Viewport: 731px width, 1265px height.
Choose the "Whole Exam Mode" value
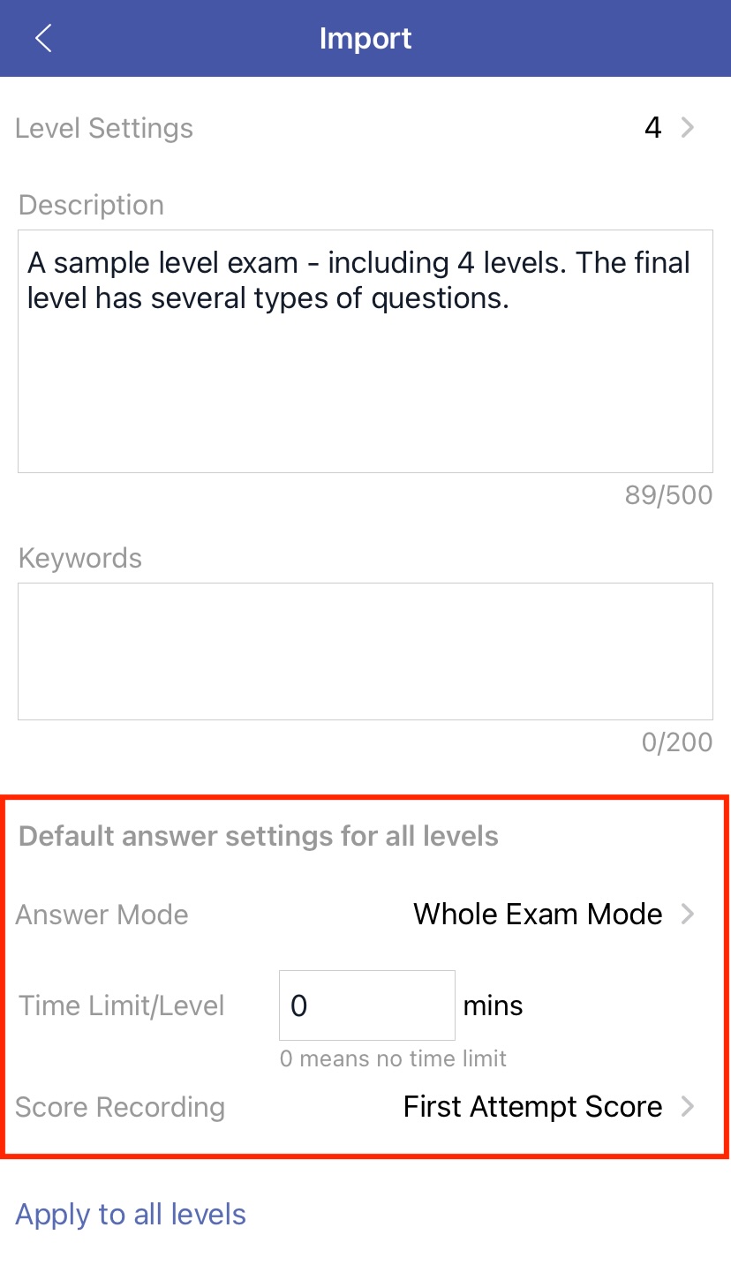pos(538,914)
